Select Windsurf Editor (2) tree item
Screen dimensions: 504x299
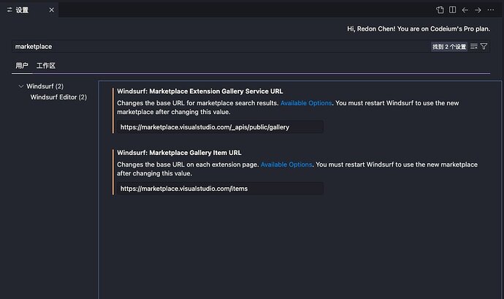(58, 97)
